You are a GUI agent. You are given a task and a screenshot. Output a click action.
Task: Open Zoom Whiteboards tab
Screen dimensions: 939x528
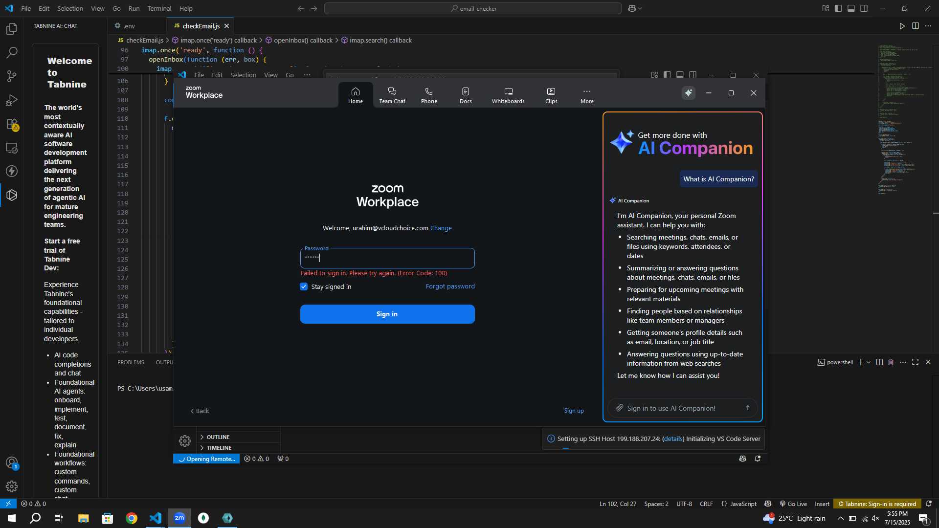508,95
